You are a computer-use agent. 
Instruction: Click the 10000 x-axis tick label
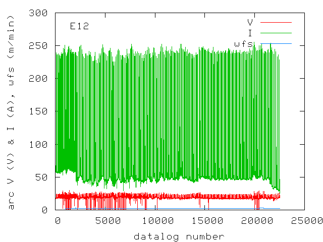[156, 220]
